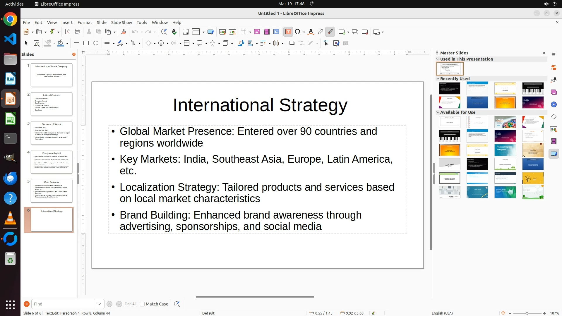Click the zoom slider in status bar
Image resolution: width=562 pixels, height=316 pixels.
(527, 313)
